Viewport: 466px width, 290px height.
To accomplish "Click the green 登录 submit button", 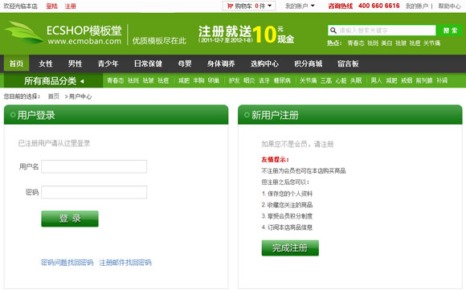I will (70, 219).
